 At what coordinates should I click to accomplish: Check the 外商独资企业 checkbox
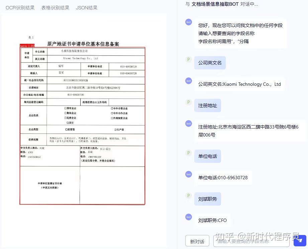(112, 118)
